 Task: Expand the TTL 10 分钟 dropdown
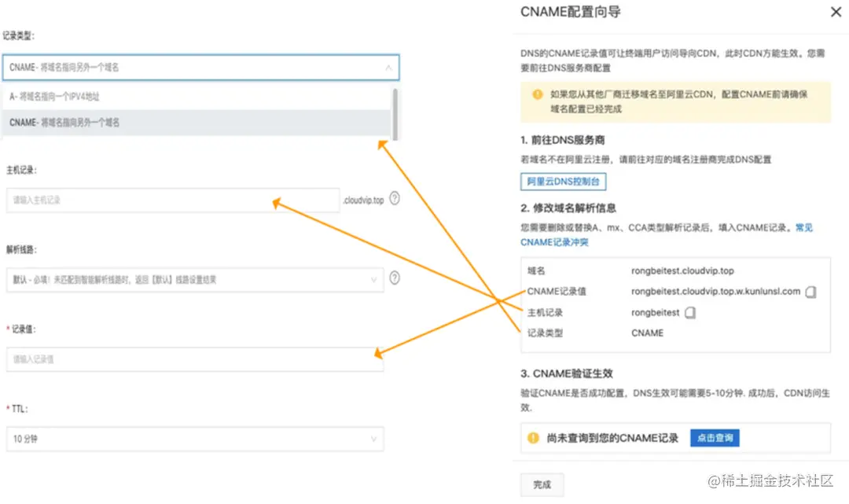click(195, 439)
